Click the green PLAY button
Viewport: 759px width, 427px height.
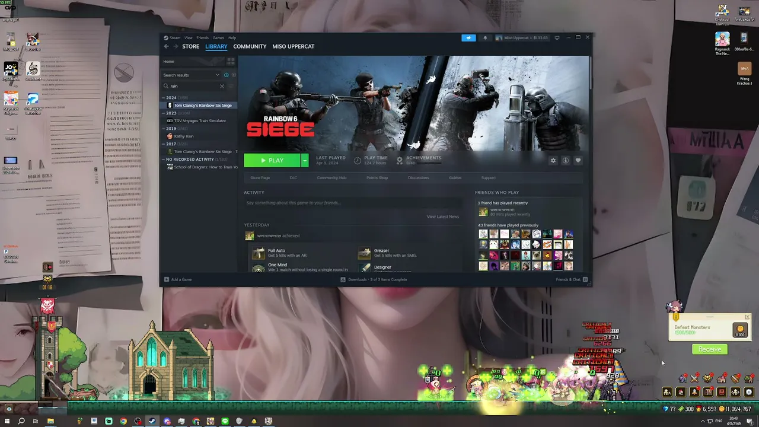point(272,160)
